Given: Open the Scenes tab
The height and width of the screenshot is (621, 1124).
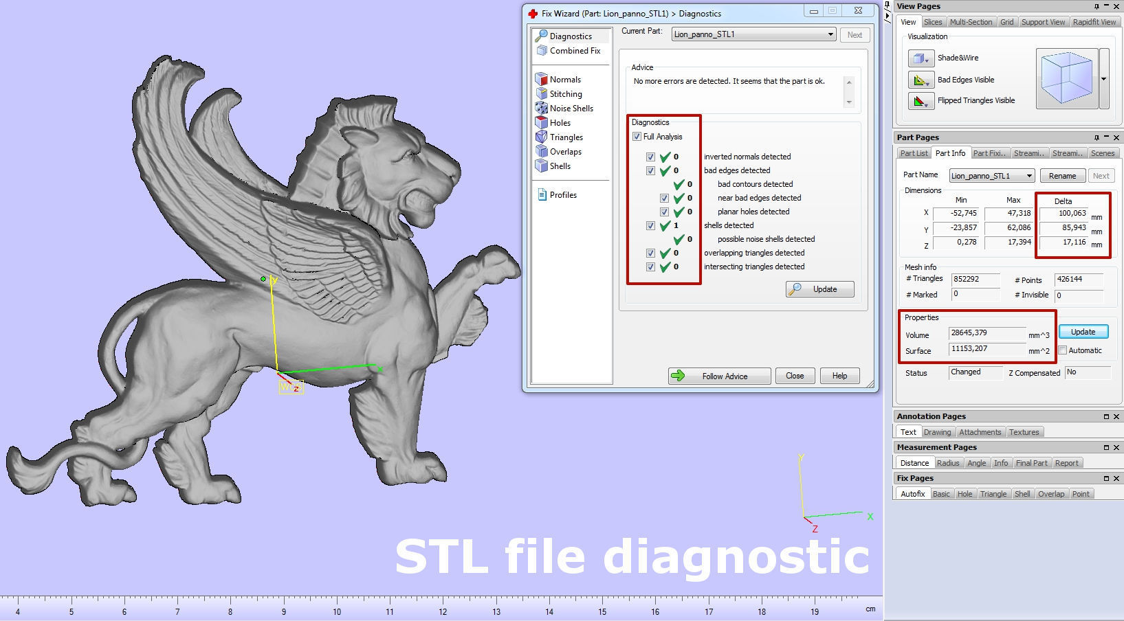Looking at the screenshot, I should [x=1103, y=153].
